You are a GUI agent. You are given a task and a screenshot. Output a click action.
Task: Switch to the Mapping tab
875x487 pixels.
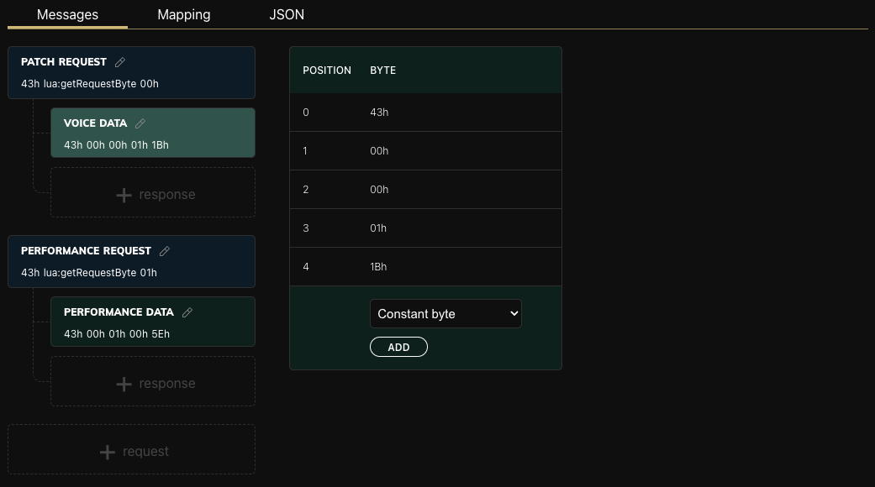click(x=183, y=14)
